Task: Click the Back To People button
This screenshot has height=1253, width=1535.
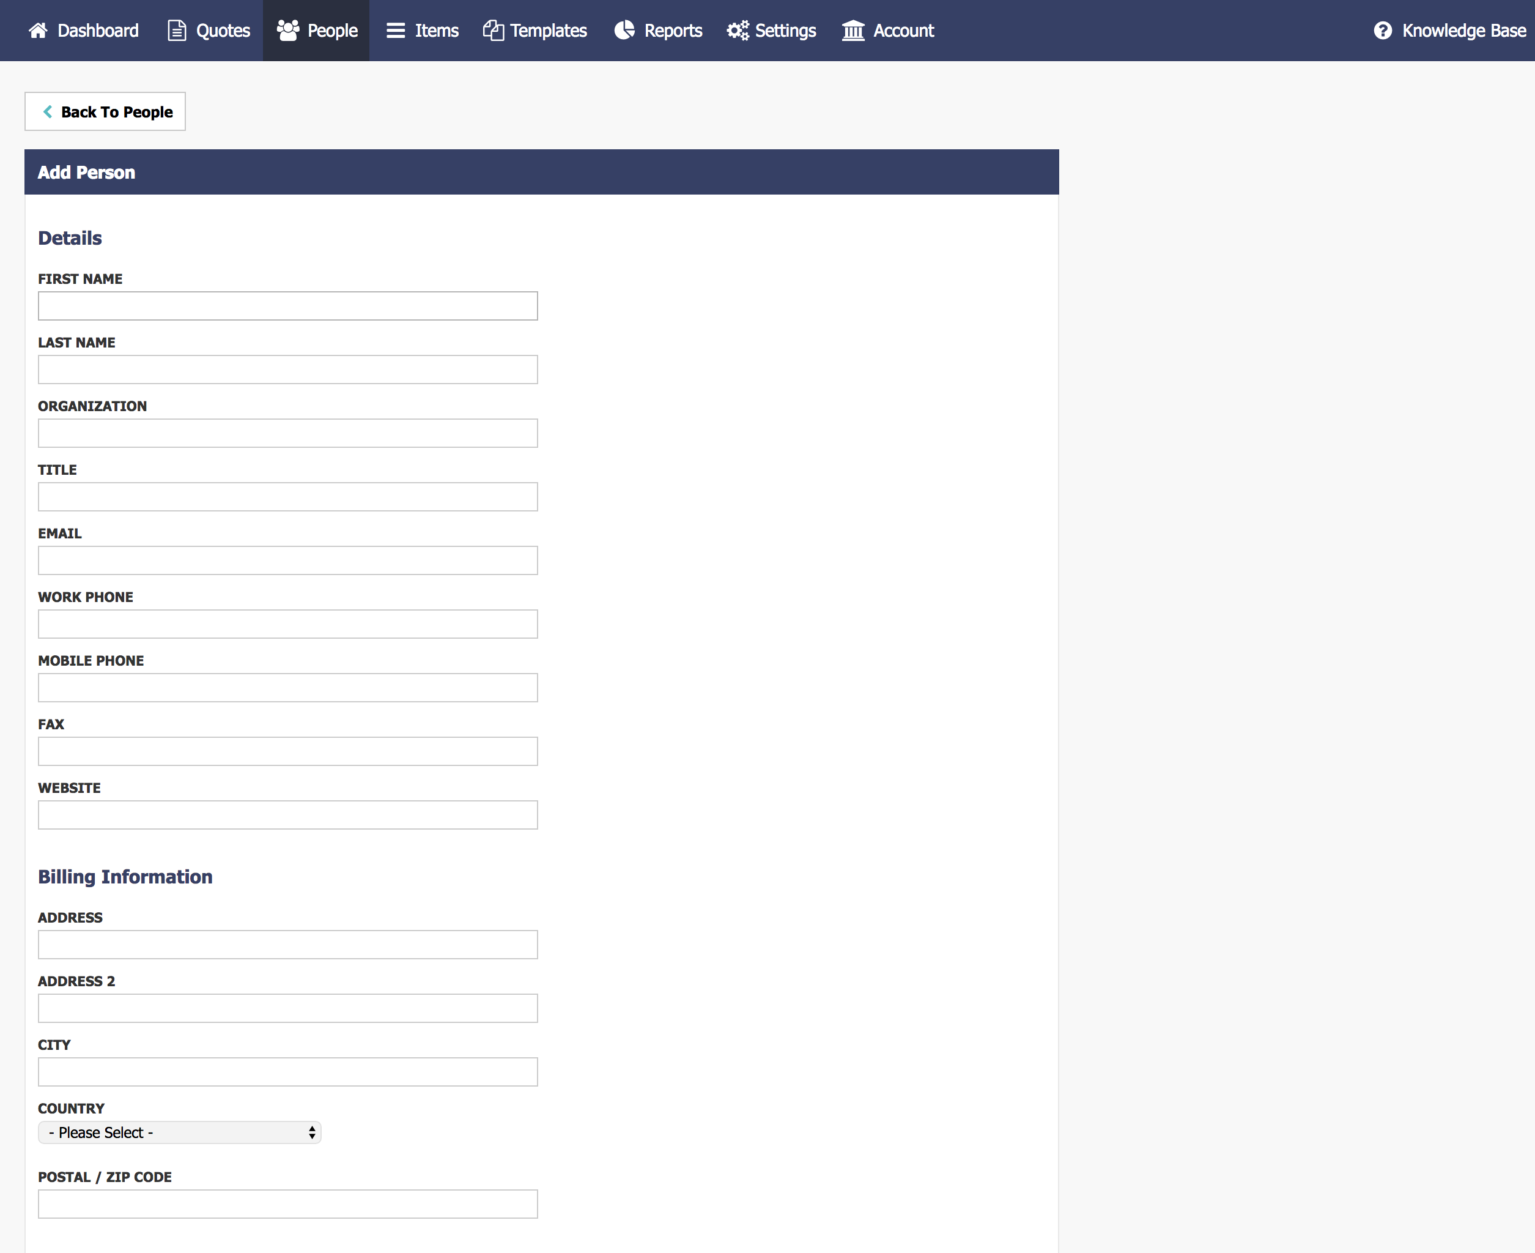Action: click(105, 111)
